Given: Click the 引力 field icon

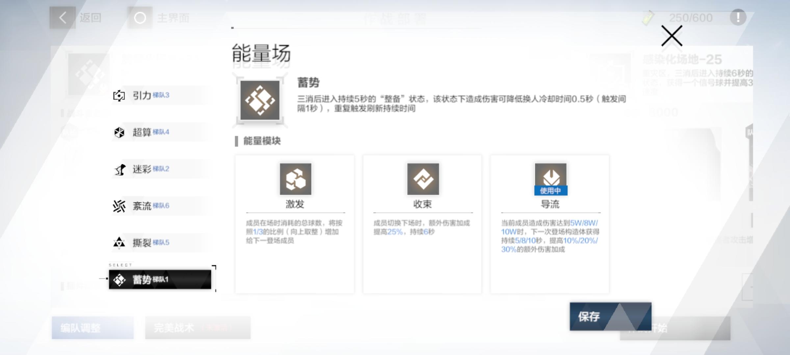Looking at the screenshot, I should coord(119,96).
